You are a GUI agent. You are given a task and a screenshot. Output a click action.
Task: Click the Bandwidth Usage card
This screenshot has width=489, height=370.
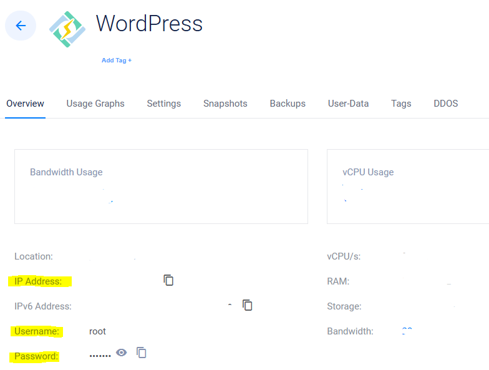(x=161, y=187)
